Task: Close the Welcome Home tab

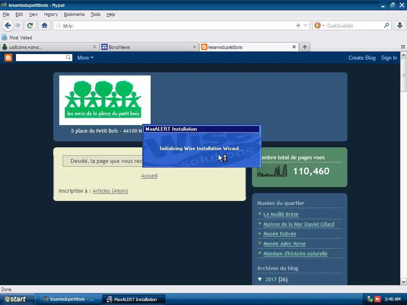Action: tap(95, 47)
